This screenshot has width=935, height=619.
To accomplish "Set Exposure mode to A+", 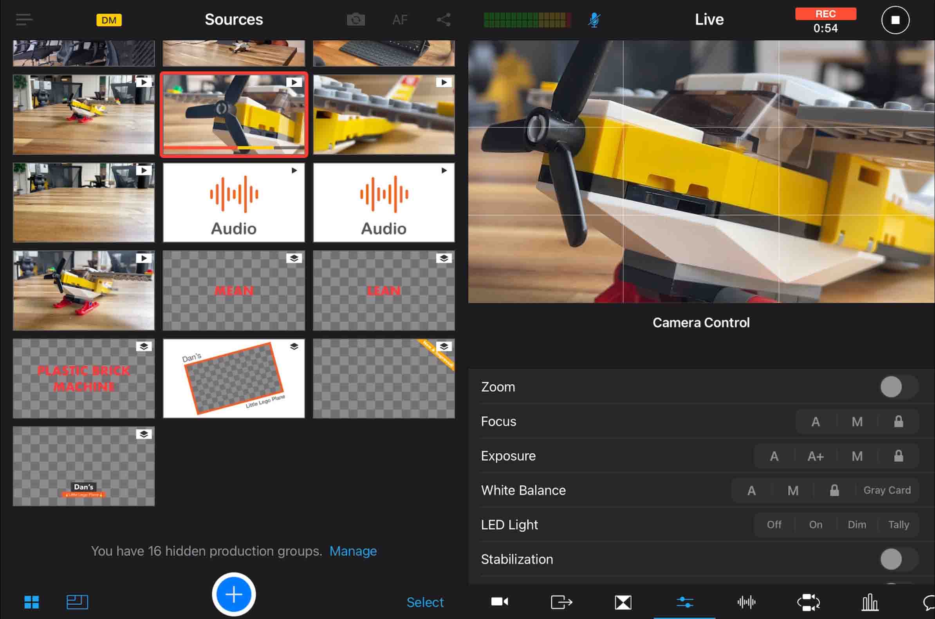I will [815, 456].
